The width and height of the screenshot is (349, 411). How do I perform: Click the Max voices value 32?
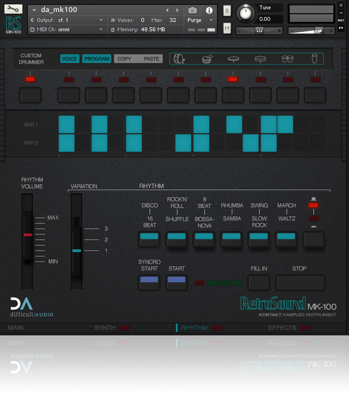pos(173,20)
